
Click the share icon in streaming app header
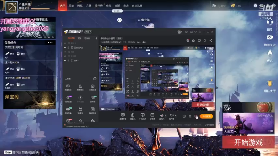pyautogui.click(x=211, y=40)
